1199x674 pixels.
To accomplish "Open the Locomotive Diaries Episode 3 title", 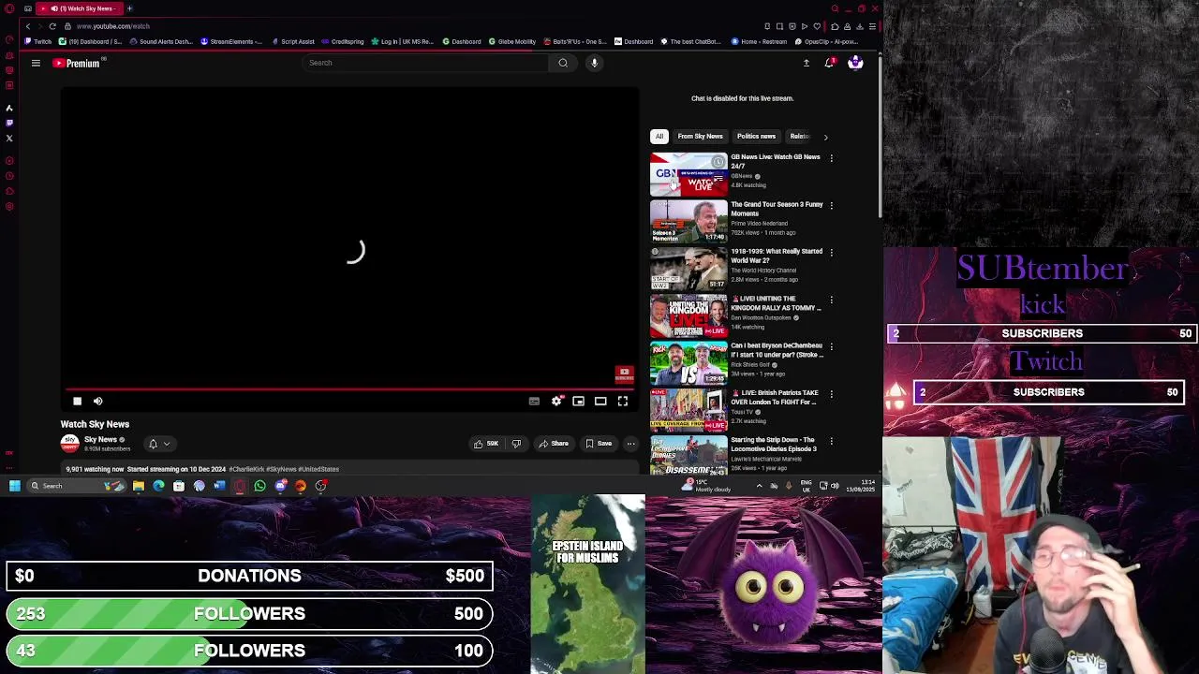I will coord(774,444).
